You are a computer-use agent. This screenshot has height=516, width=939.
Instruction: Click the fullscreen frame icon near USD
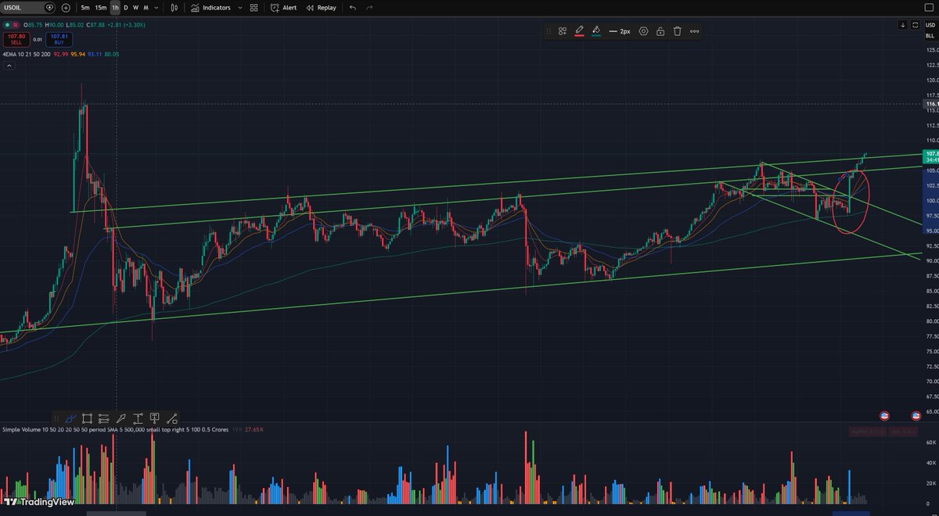914,25
